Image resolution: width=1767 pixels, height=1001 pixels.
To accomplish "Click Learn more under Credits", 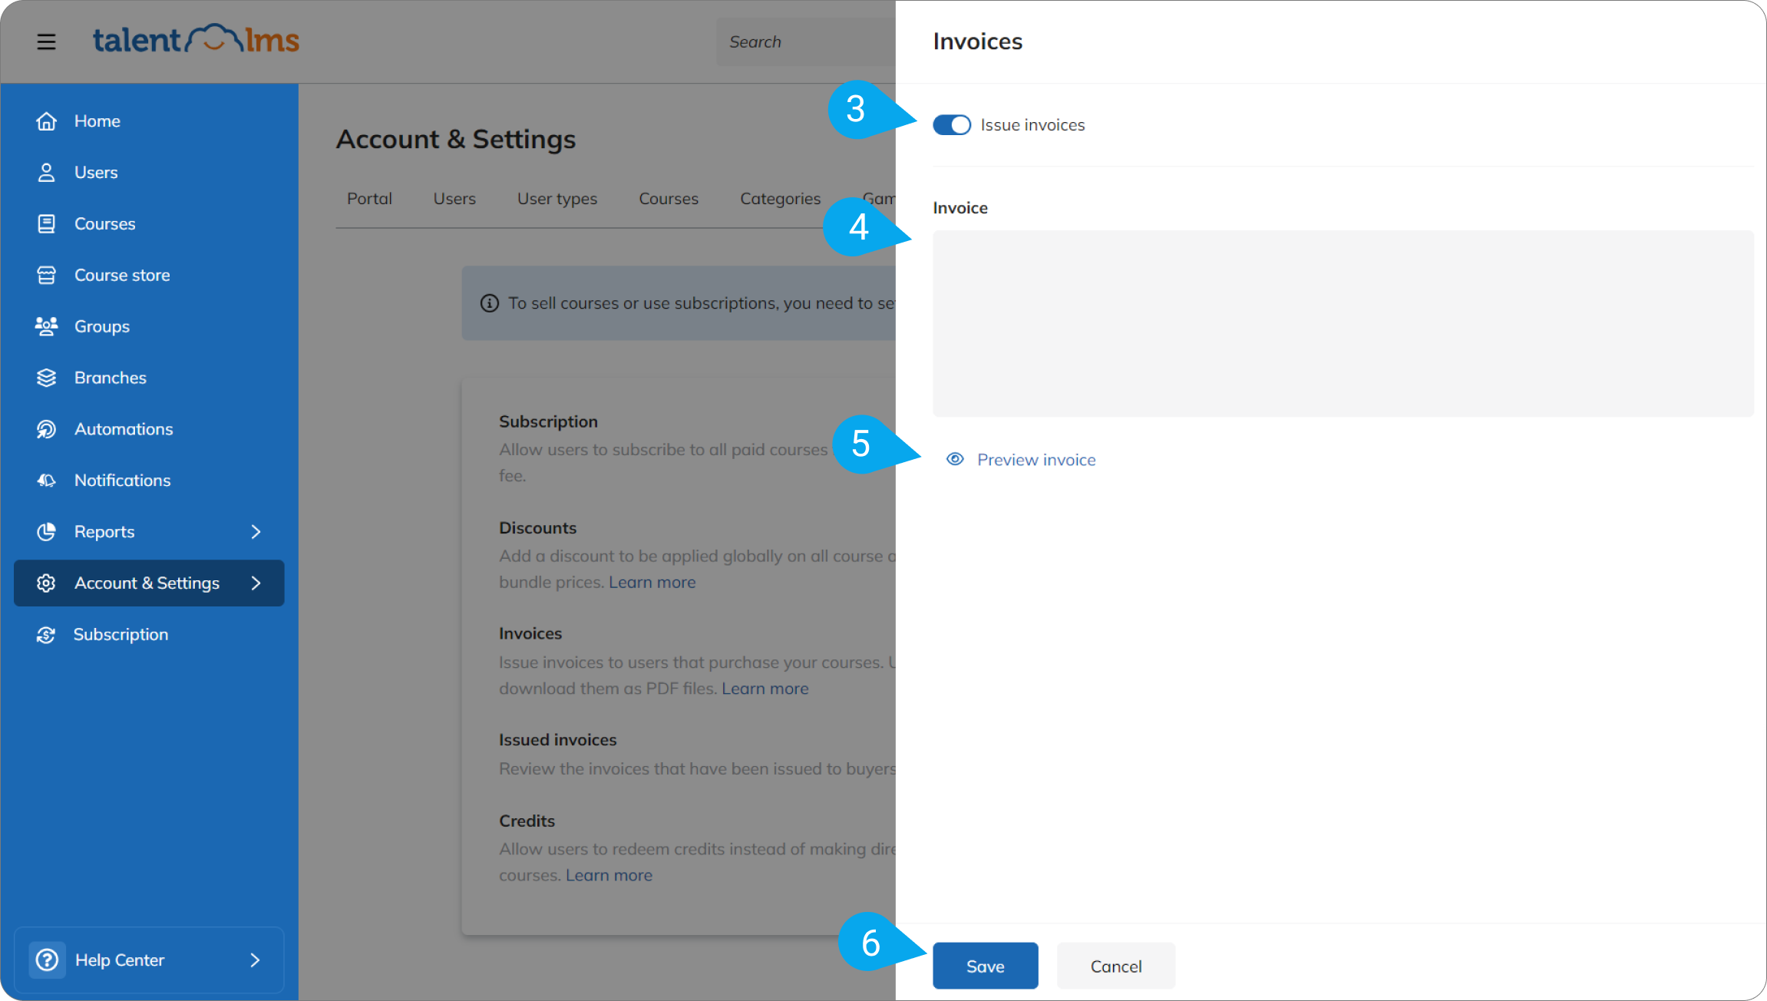I will click(609, 875).
